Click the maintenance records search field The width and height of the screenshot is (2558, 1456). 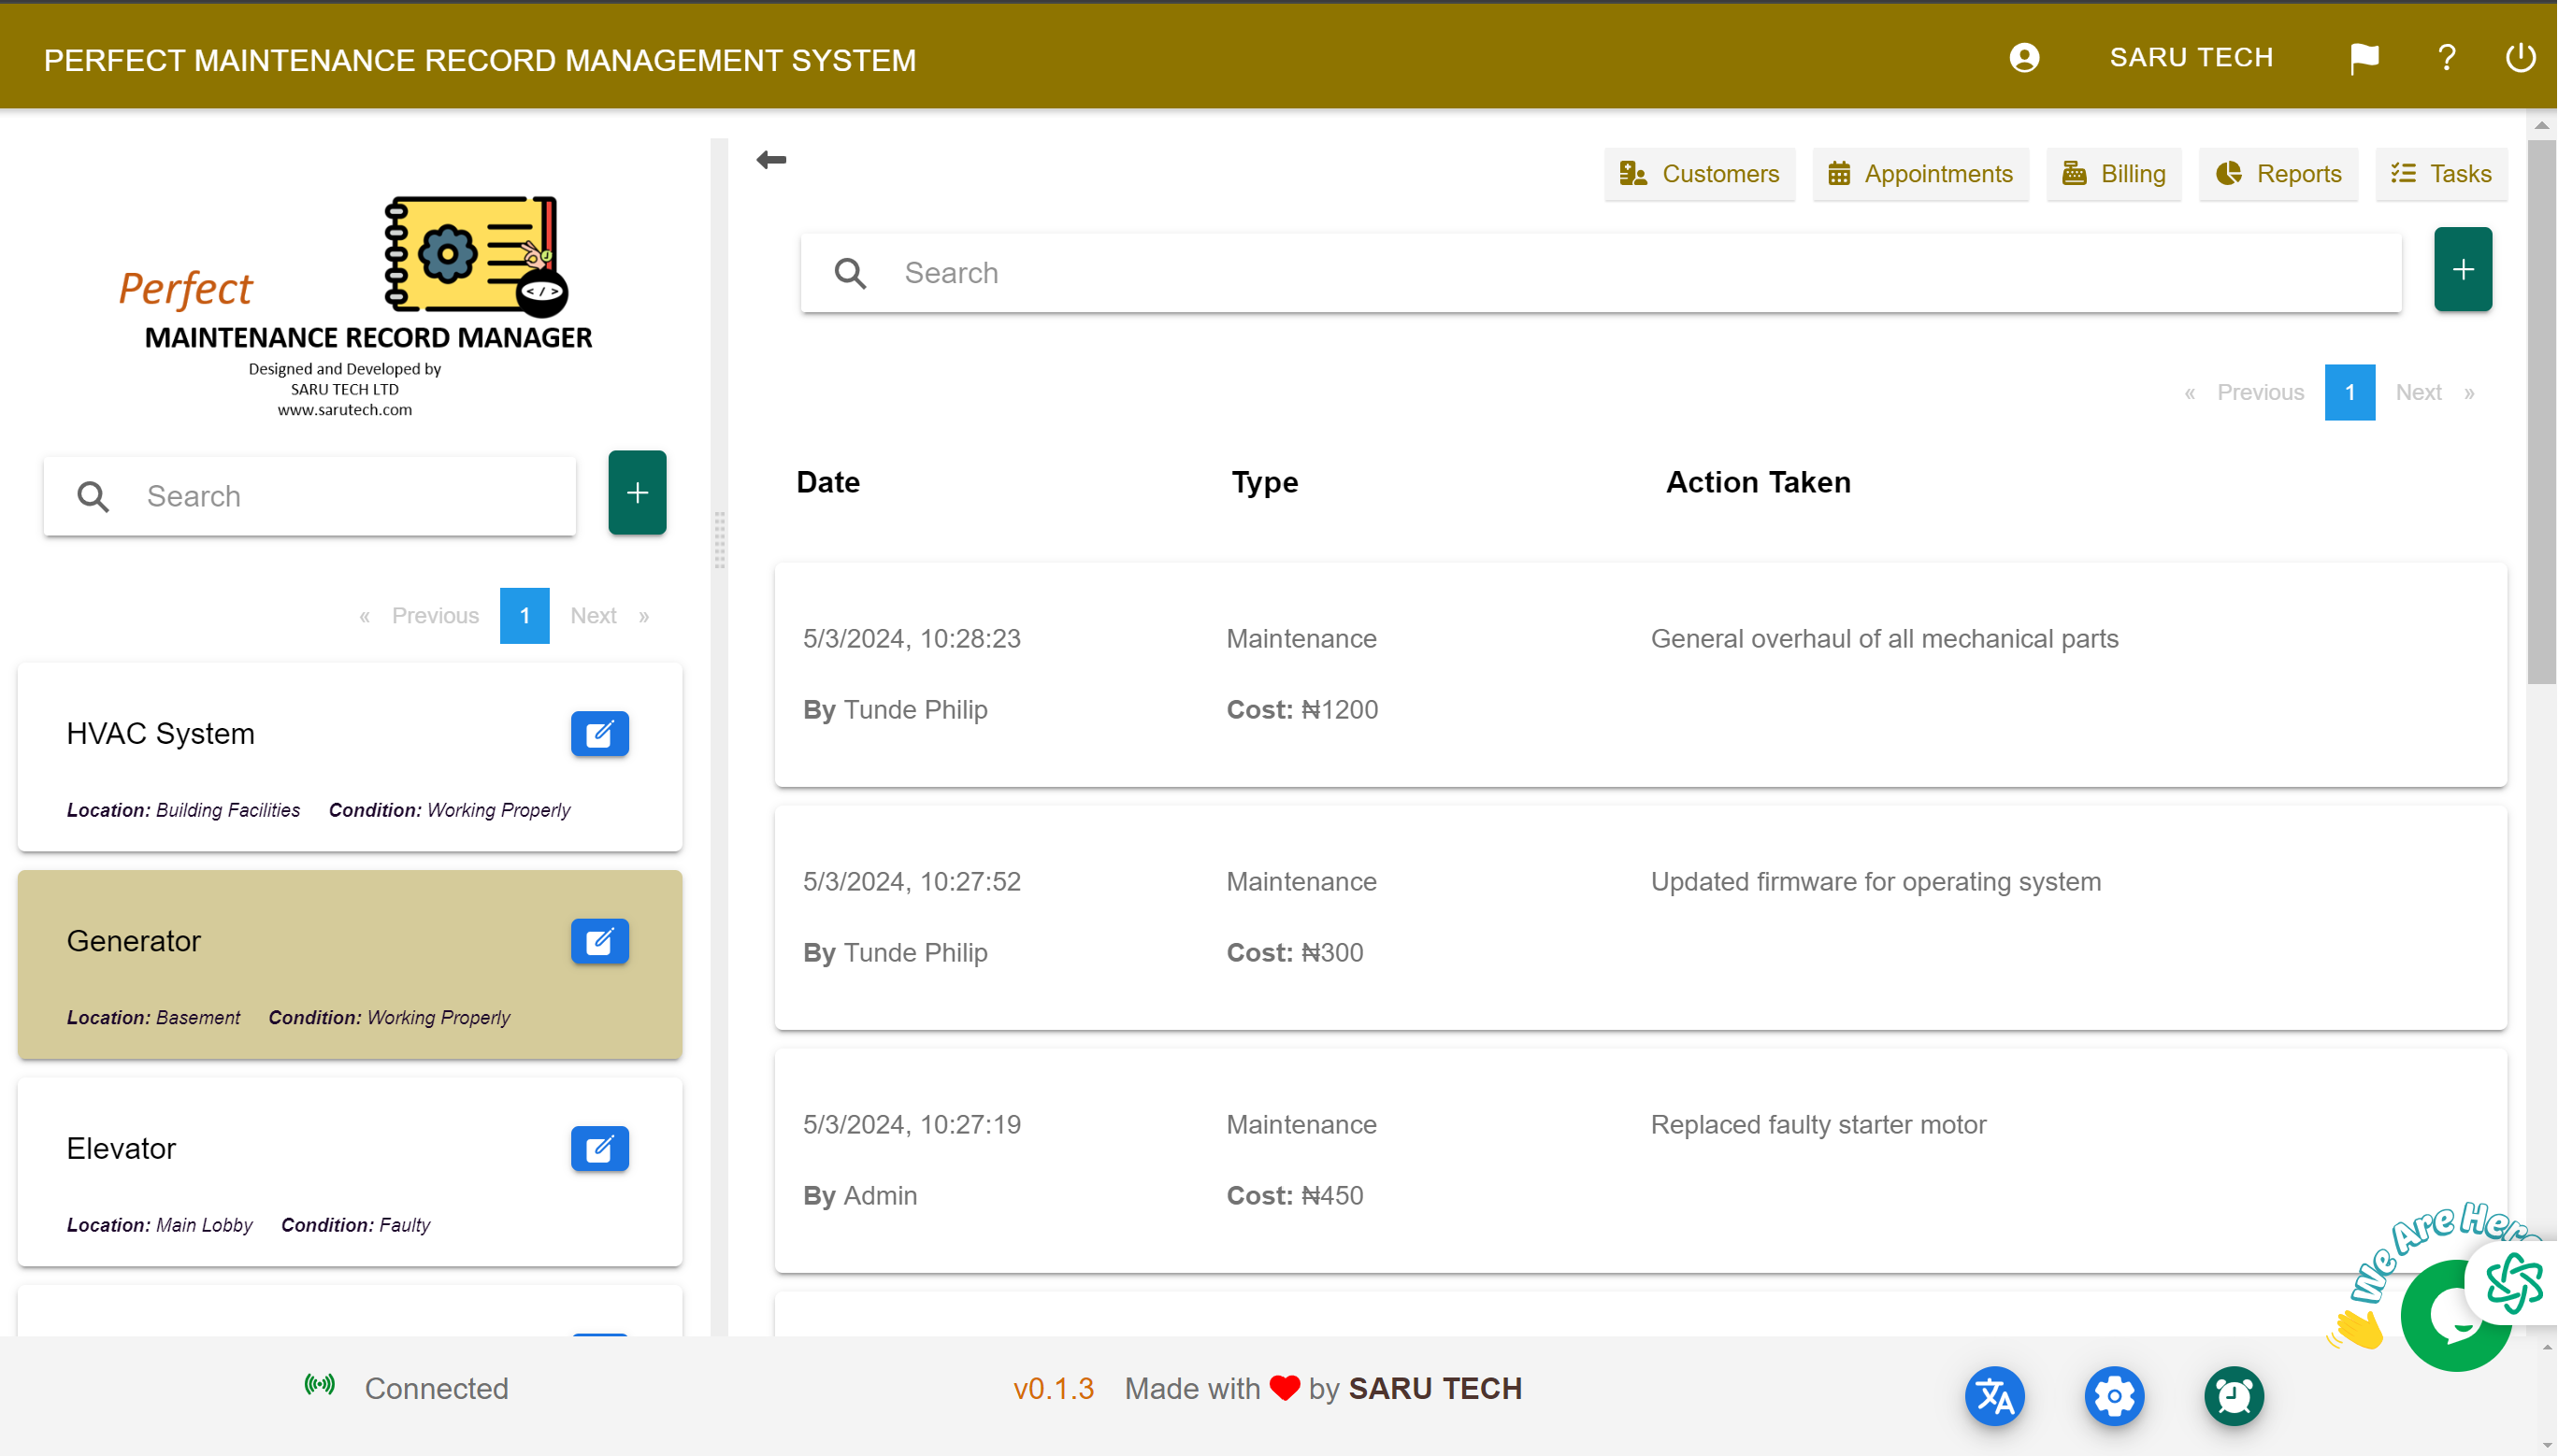1602,273
